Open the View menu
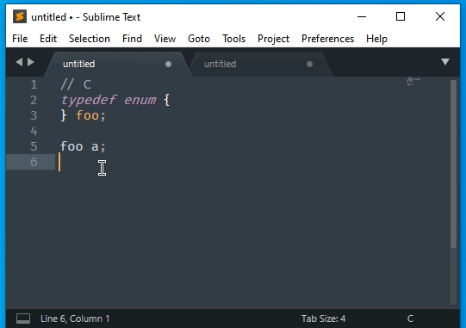The width and height of the screenshot is (466, 328). coord(165,39)
